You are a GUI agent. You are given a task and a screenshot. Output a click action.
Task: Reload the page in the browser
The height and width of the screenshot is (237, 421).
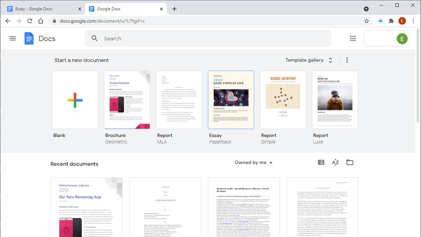coord(30,21)
